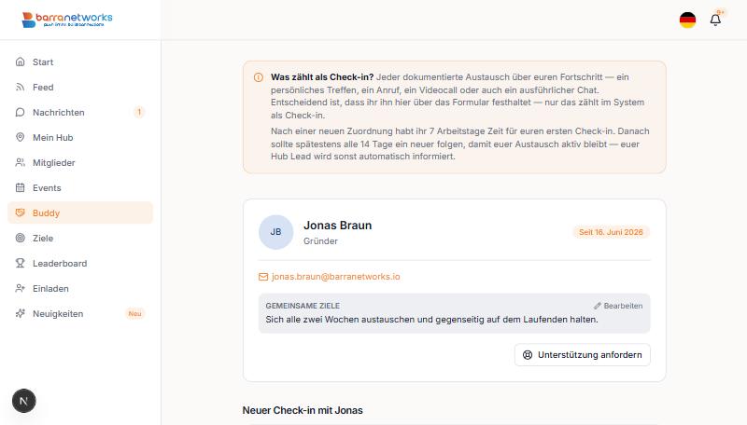The width and height of the screenshot is (747, 425).
Task: Select the Buddy menu entry
Action: [80, 213]
